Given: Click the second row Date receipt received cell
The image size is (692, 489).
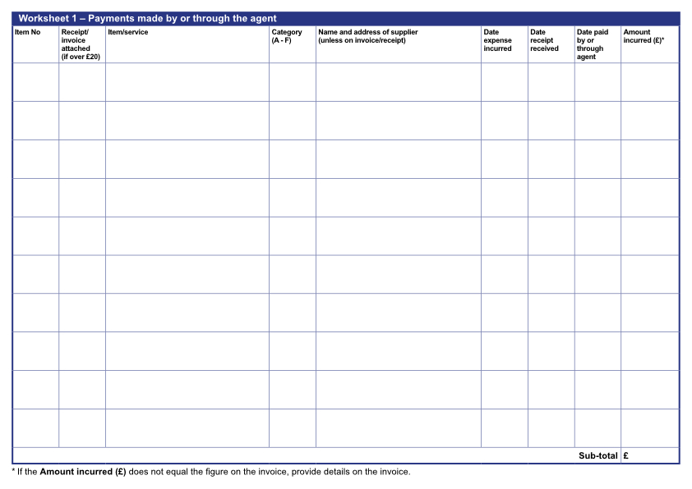Looking at the screenshot, I should click(x=551, y=121).
